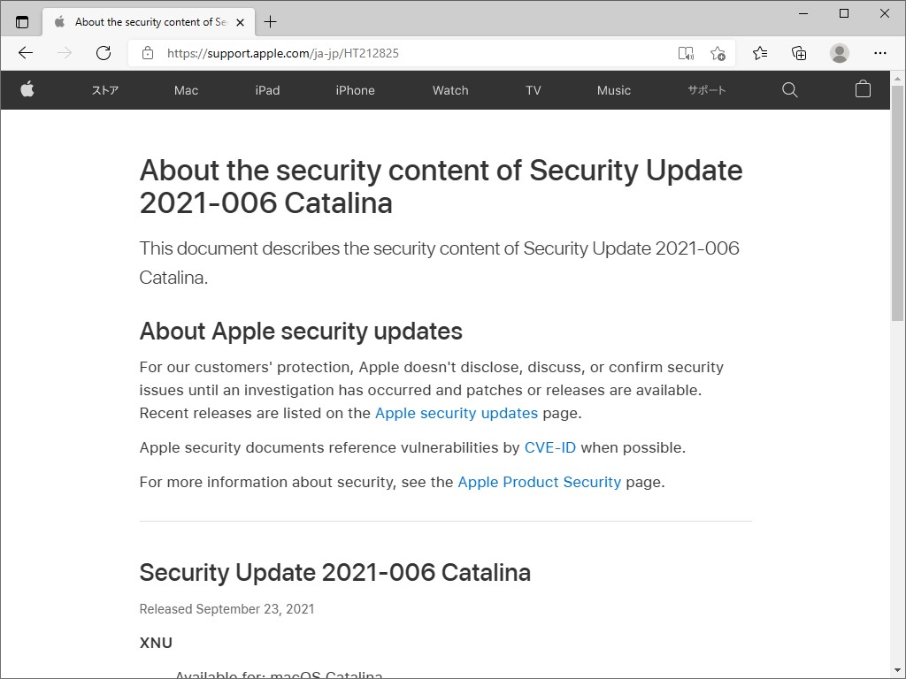906x679 pixels.
Task: Open the Collections icon
Action: pyautogui.click(x=798, y=53)
